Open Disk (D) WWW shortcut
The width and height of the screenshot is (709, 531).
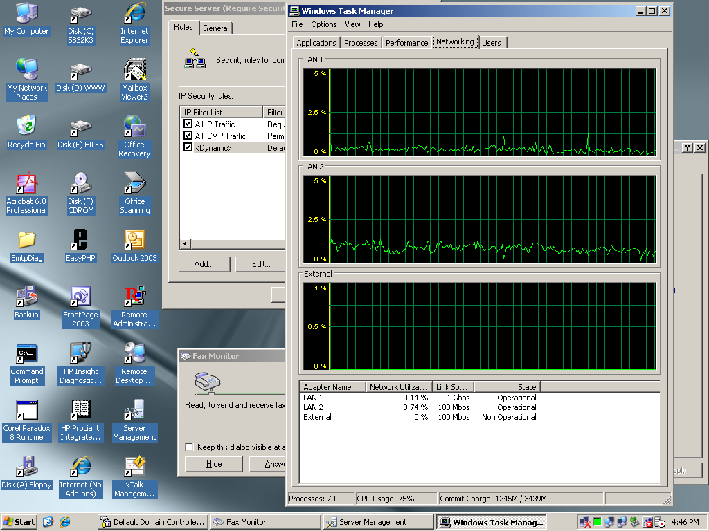tap(80, 77)
